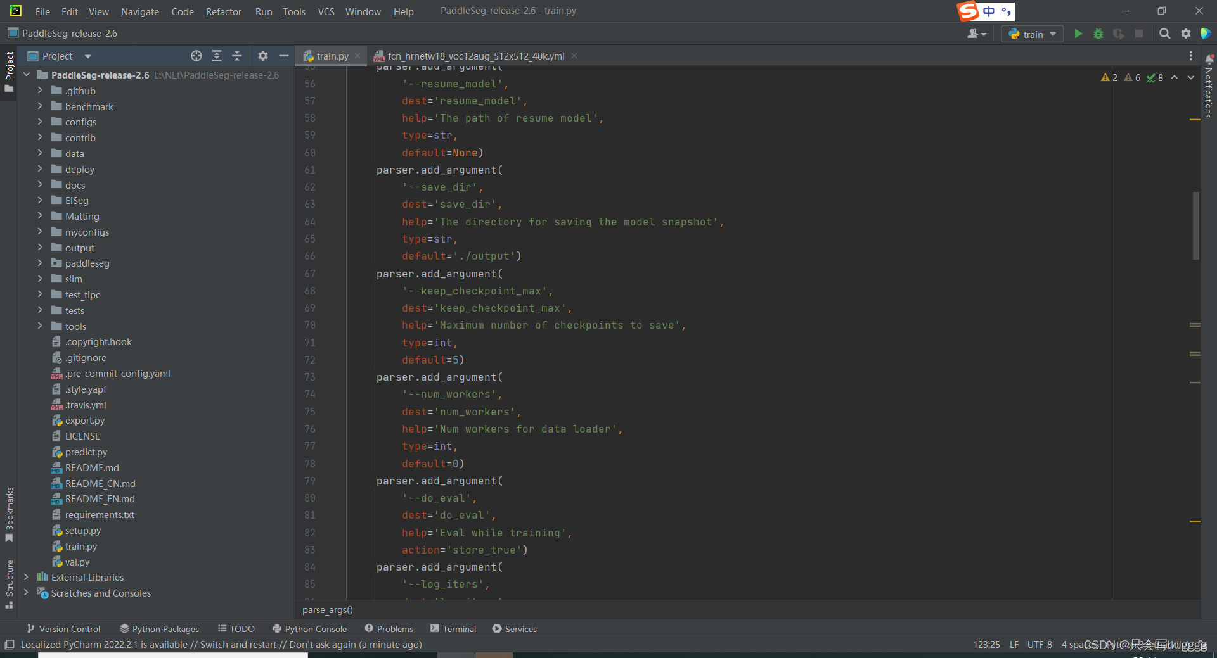Expand the paddleseg folder
Viewport: 1217px width, 658px height.
pos(40,263)
